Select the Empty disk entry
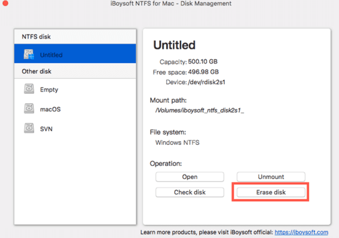This screenshot has height=238, width=339. [x=75, y=89]
